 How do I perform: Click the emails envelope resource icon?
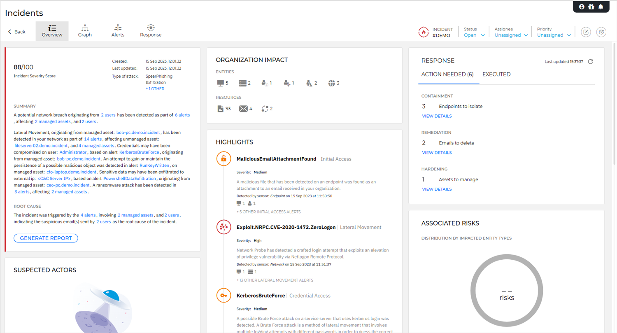pos(243,109)
